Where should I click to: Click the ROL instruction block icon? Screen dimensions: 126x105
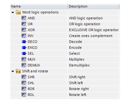click(x=24, y=95)
